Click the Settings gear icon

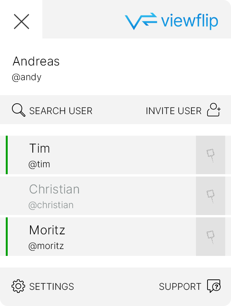click(18, 286)
